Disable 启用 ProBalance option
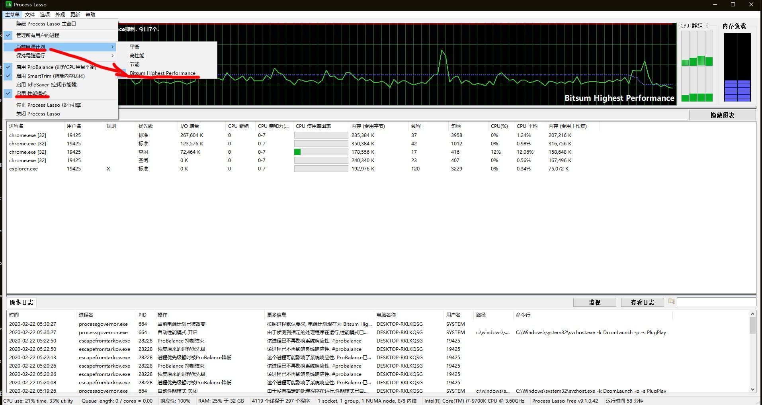Screen dimensions: 762x405 56,67
